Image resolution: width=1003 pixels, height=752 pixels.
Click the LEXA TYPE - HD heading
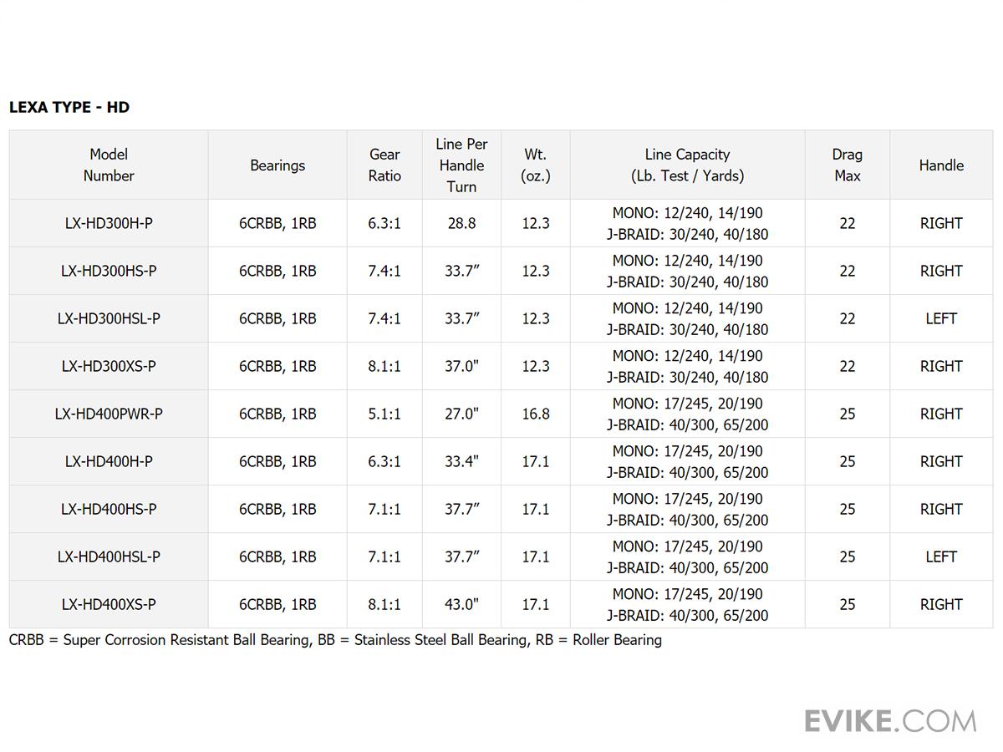pyautogui.click(x=69, y=107)
